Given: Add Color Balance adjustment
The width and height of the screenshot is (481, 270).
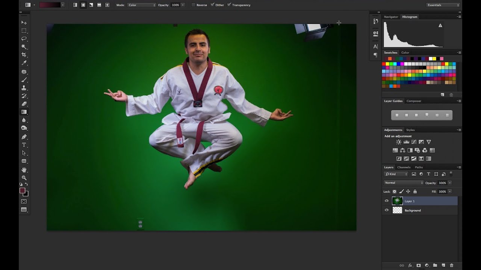Looking at the screenshot, I should (402, 150).
